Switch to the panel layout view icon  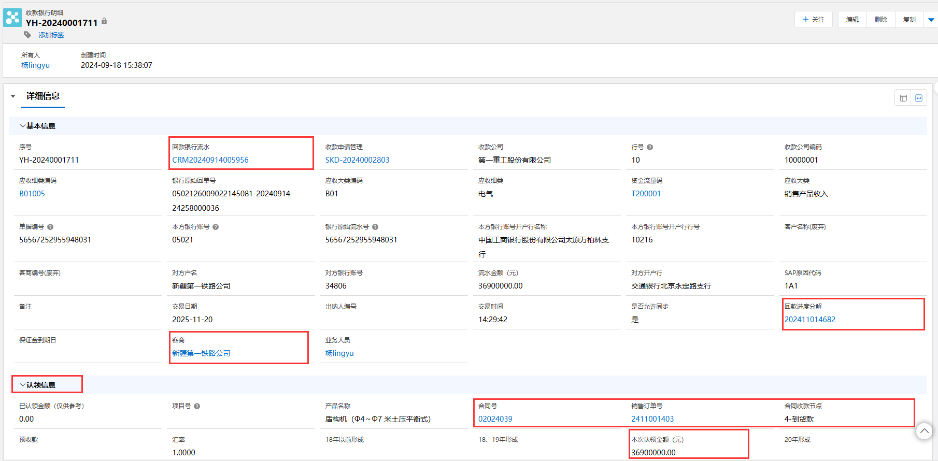coord(903,98)
